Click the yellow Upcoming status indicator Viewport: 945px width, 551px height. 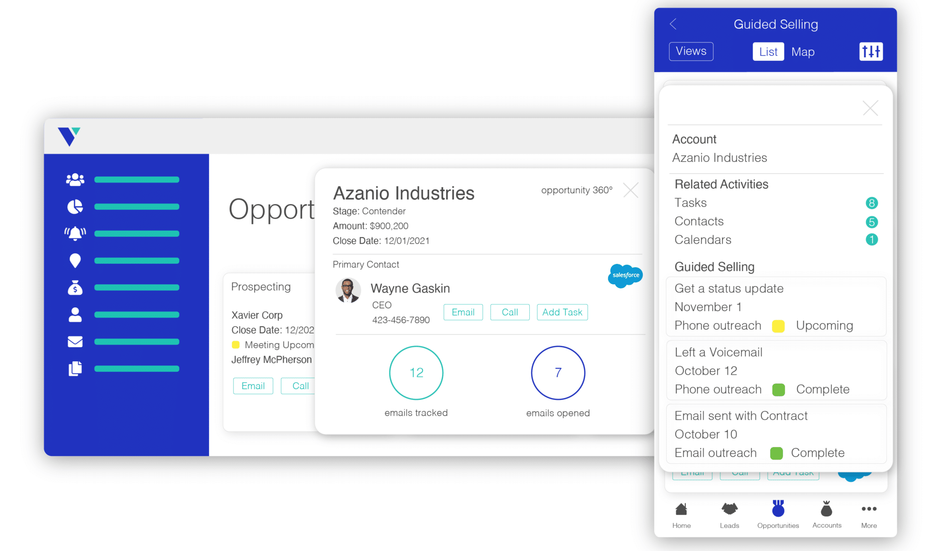point(778,326)
